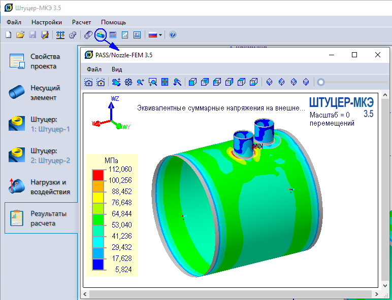Click the vertical scrollbar down arrow
This screenshot has width=392, height=300.
point(385,285)
